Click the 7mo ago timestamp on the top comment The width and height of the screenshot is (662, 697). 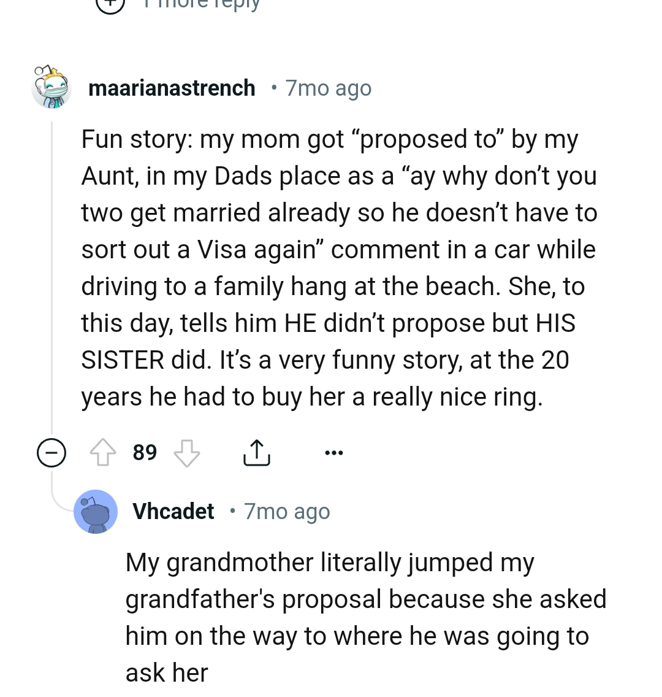click(x=328, y=88)
